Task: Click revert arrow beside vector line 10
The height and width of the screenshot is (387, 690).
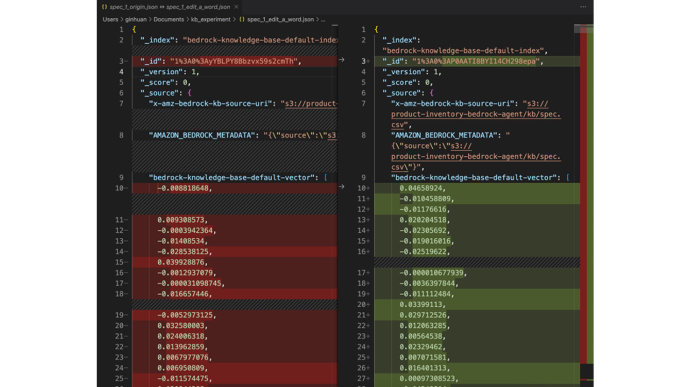Action: 342,187
